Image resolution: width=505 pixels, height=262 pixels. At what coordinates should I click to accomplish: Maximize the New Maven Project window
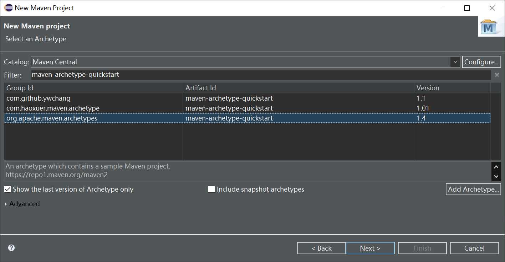467,8
